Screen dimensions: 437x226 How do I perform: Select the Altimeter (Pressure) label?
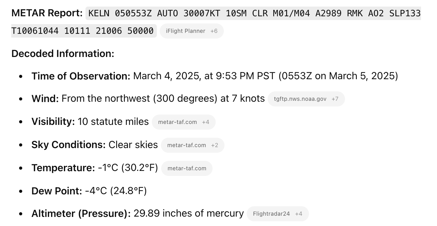click(81, 214)
